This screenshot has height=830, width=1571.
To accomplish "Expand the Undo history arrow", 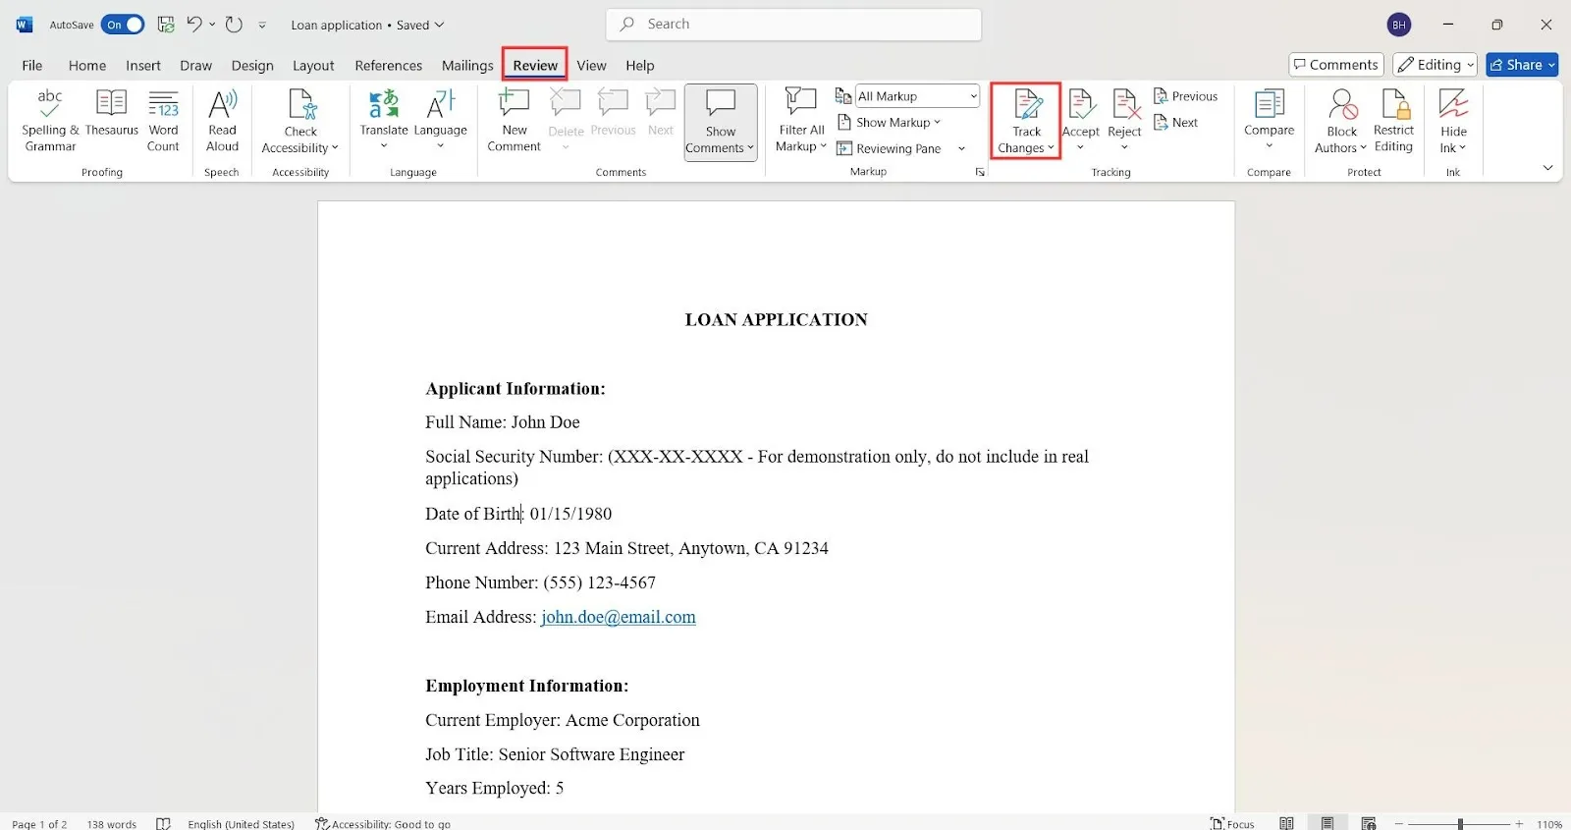I will pos(212,25).
